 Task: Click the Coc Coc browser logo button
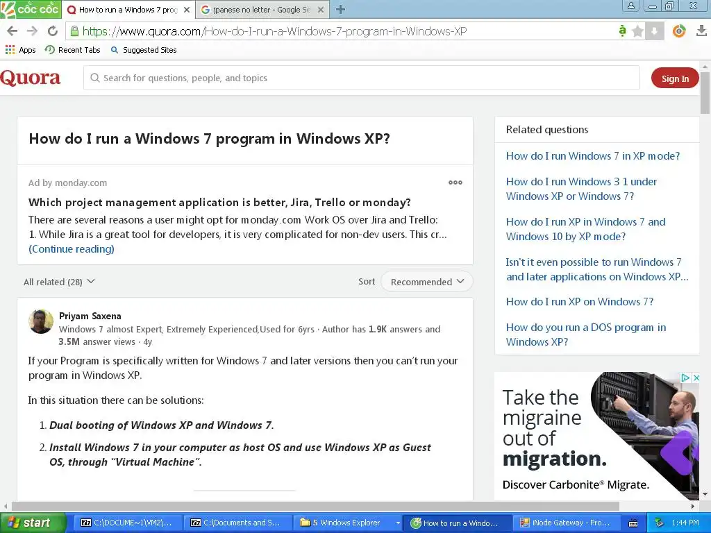(x=31, y=9)
